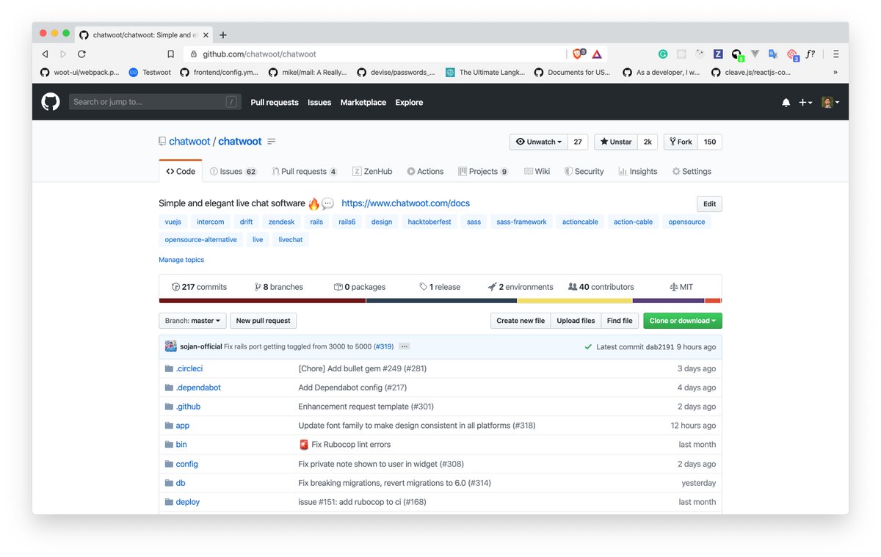Click the Grammarly extension icon
Image resolution: width=881 pixels, height=557 pixels.
[x=663, y=54]
